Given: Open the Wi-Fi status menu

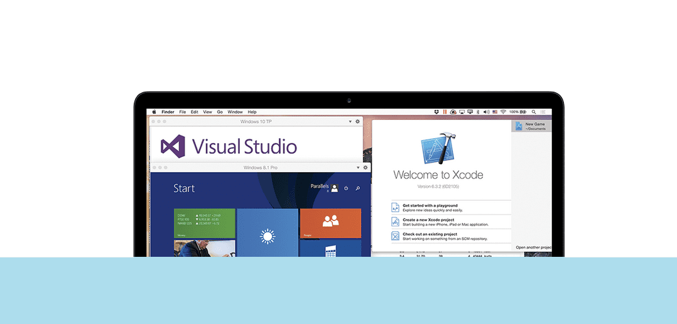Looking at the screenshot, I should tap(503, 112).
